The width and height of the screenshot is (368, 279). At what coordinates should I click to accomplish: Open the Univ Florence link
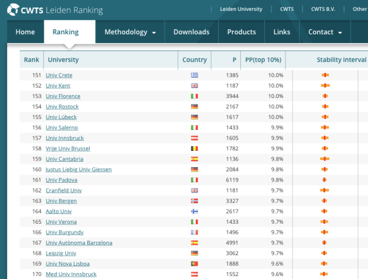click(x=63, y=96)
